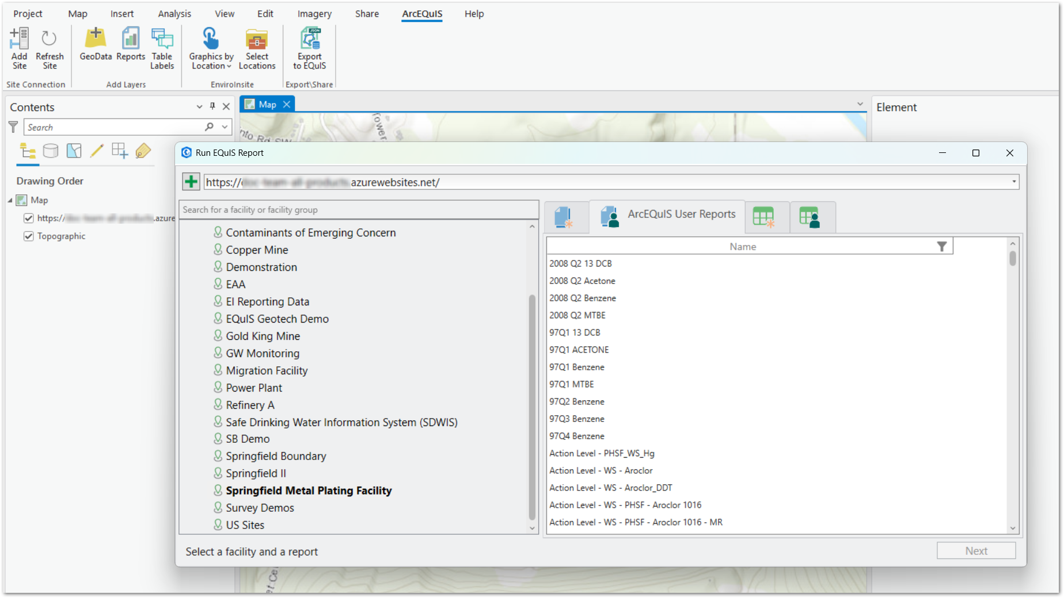Image resolution: width=1064 pixels, height=598 pixels.
Task: Collapse the Map tree node
Action: [x=10, y=200]
